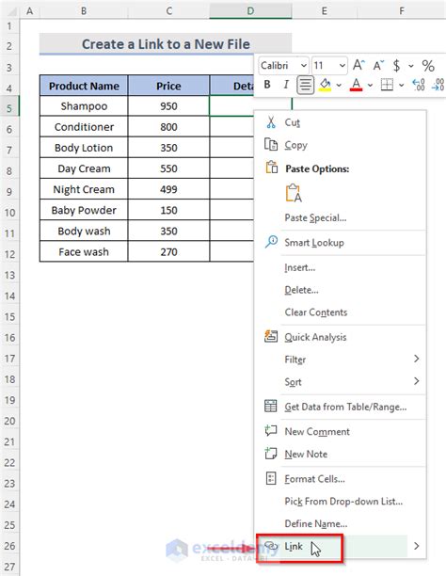The width and height of the screenshot is (446, 576).
Task: Select Clear Contents menu entry
Action: [341, 312]
